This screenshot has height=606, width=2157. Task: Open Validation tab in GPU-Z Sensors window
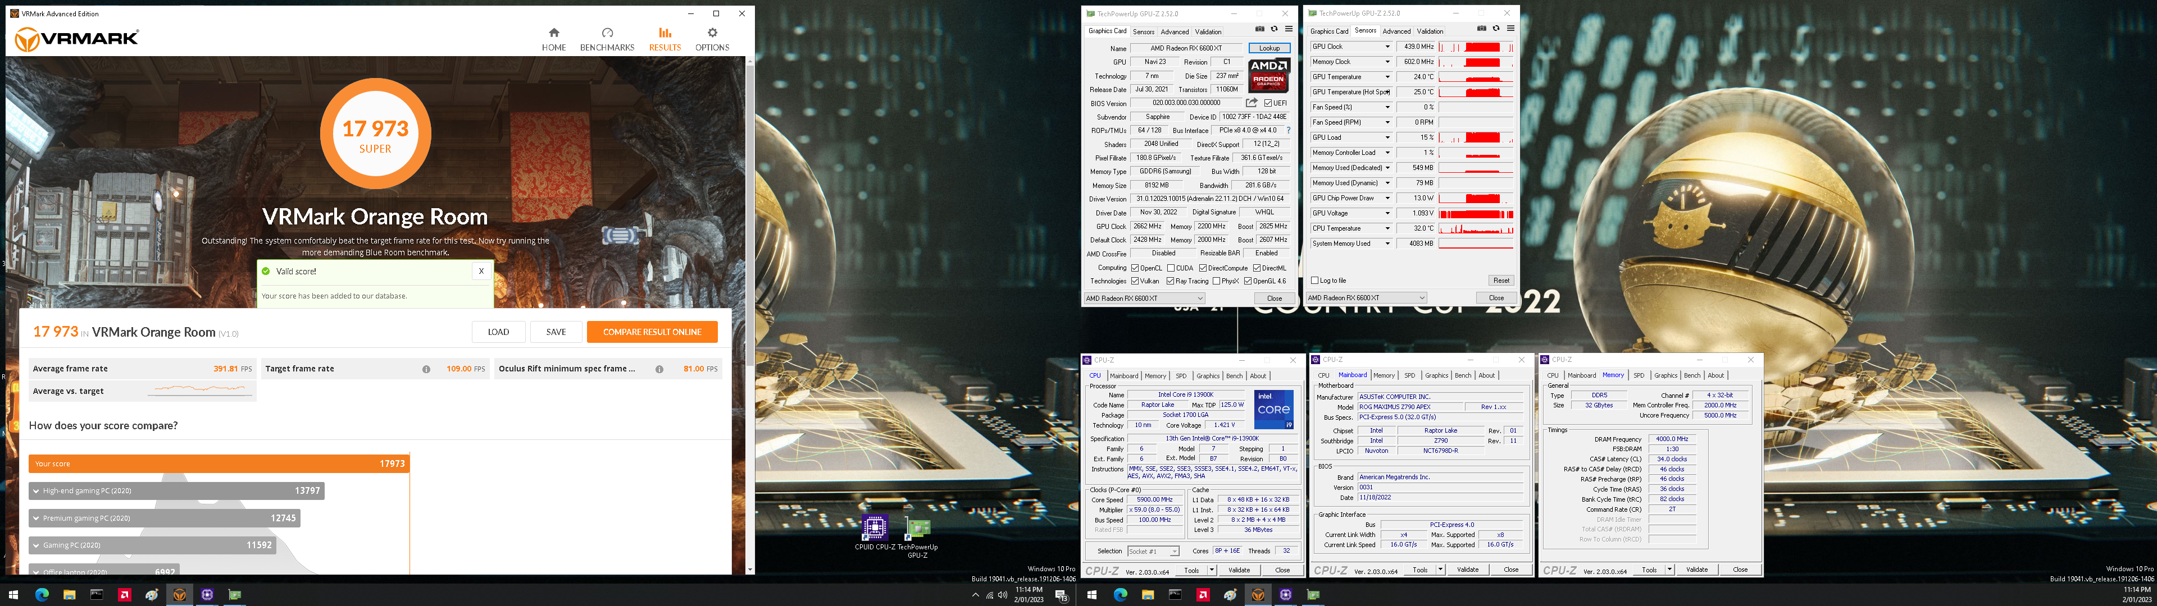click(1430, 32)
